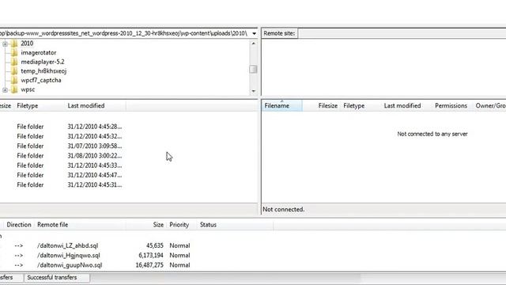This screenshot has height=285, width=506.
Task: Select row modified 31/07/2010 3:09:58
Action: [95, 146]
